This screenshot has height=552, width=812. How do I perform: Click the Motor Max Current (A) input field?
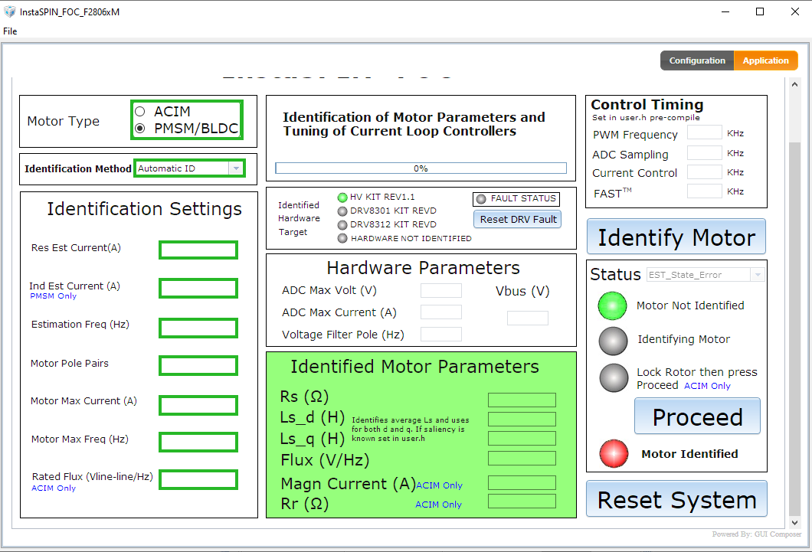[x=198, y=405]
